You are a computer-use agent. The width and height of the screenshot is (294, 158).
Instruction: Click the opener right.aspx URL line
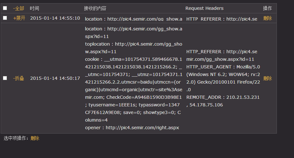[132, 128]
